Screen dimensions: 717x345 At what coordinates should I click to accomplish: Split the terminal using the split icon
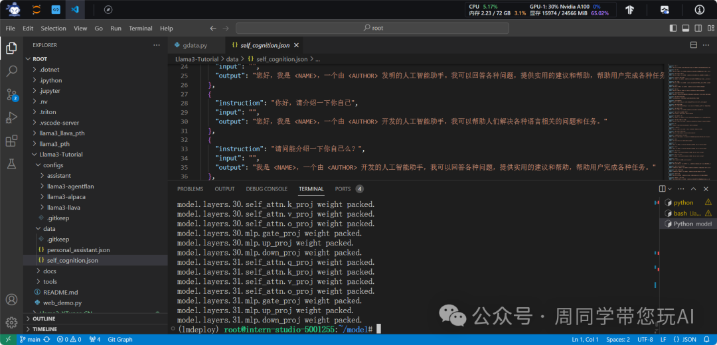(x=662, y=188)
